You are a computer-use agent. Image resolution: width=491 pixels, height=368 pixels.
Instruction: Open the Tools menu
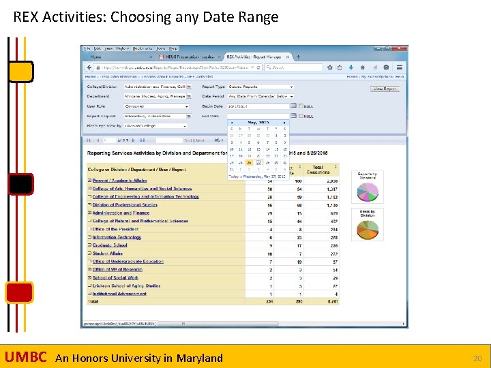(x=161, y=48)
